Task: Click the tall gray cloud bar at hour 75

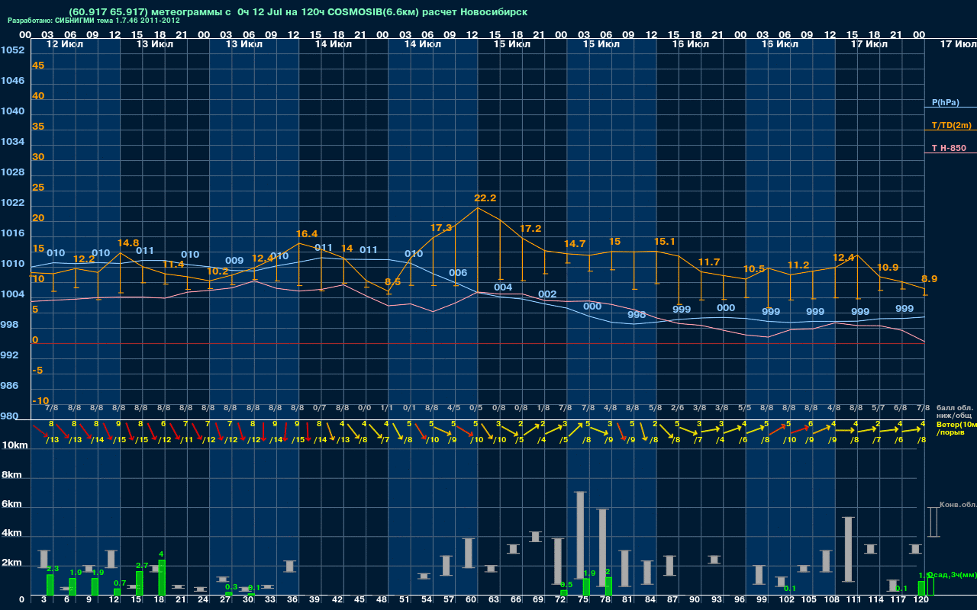Action: tap(580, 535)
